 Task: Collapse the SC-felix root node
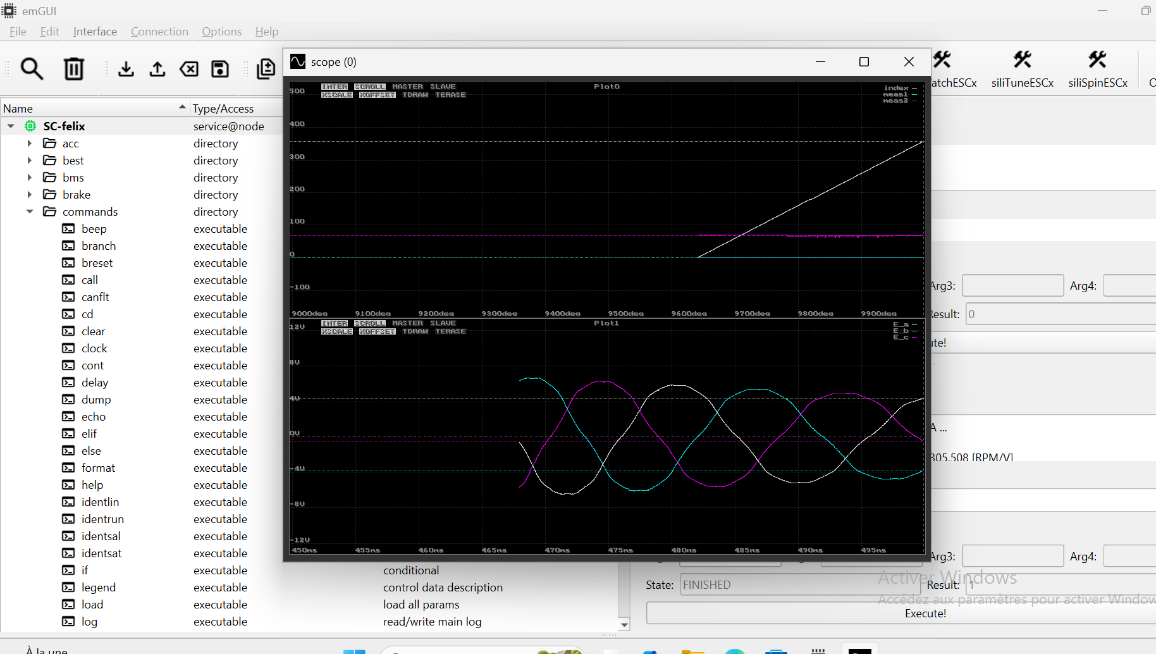11,126
